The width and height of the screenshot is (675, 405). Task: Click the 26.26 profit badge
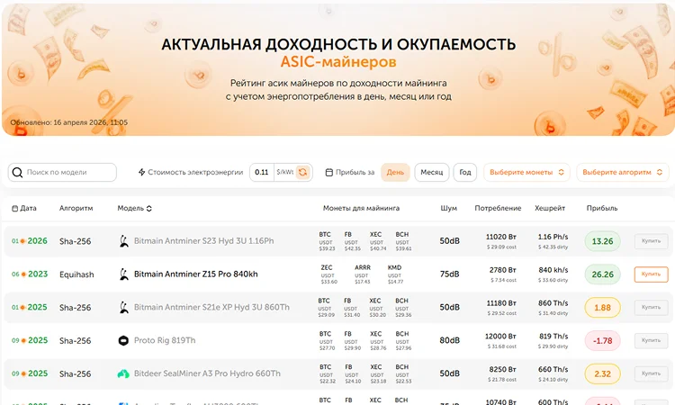point(602,274)
